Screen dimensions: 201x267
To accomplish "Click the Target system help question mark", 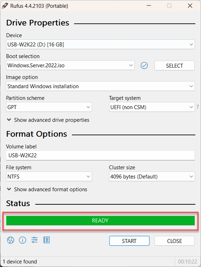I will pos(198,107).
